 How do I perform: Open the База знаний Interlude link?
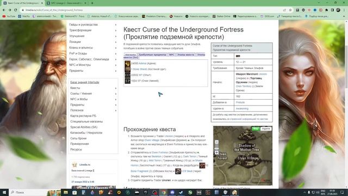click(x=85, y=82)
